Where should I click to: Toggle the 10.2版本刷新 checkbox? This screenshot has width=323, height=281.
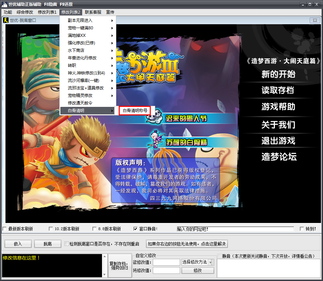pyautogui.click(x=51, y=229)
